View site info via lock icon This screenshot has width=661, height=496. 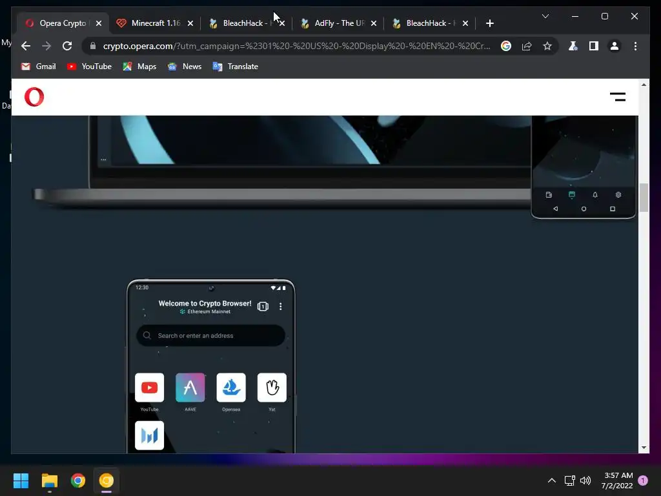[93, 46]
